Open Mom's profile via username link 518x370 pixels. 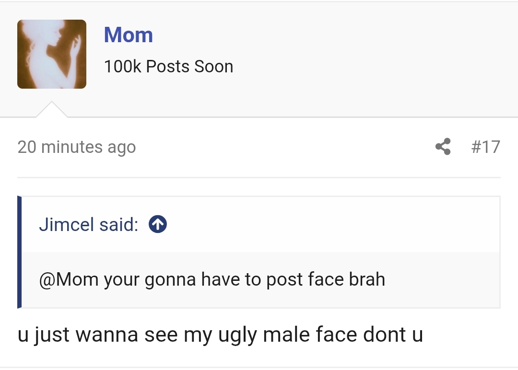point(128,35)
